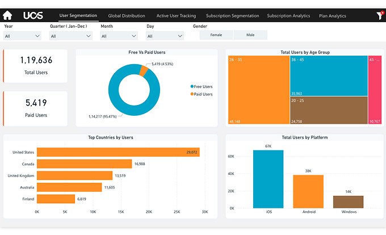Toggle the Male gender filter
The height and width of the screenshot is (235, 386).
coord(250,35)
